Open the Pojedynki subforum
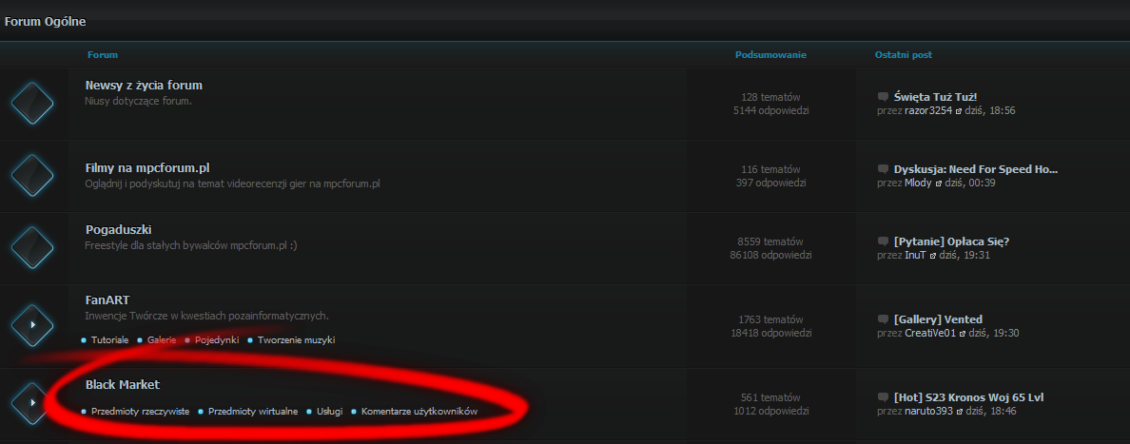Viewport: 1130px width, 444px height. 217,340
